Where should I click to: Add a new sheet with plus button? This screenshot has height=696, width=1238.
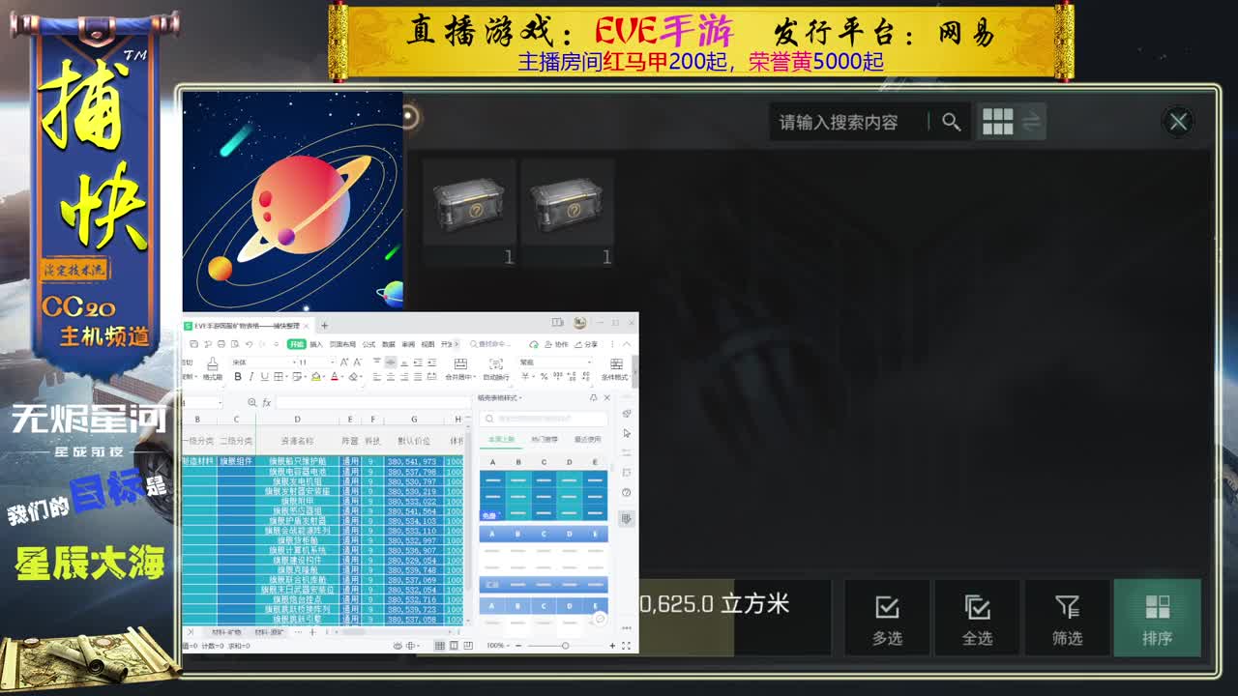point(312,632)
